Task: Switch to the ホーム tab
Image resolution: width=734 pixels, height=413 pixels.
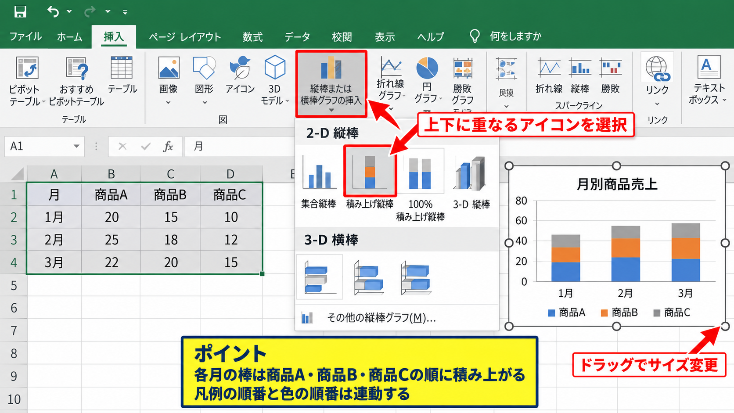Action: coord(69,37)
